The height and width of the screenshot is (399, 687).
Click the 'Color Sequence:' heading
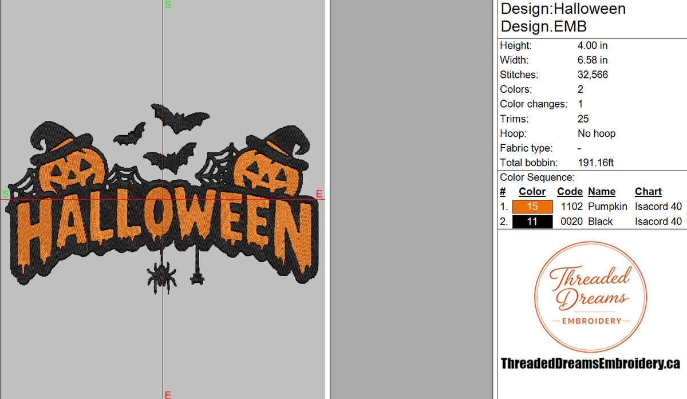pyautogui.click(x=537, y=177)
